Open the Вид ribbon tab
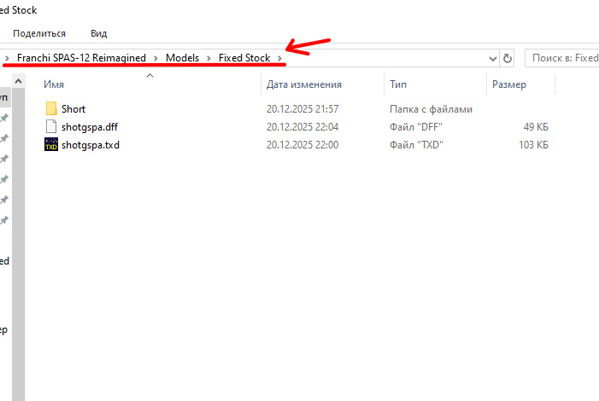The width and height of the screenshot is (599, 401). (98, 33)
